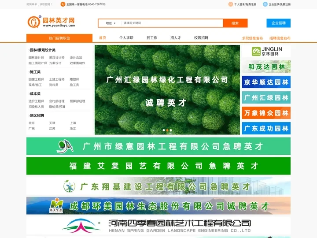Click 招聘信息发布 link
317x238 pixels.
[280, 38]
